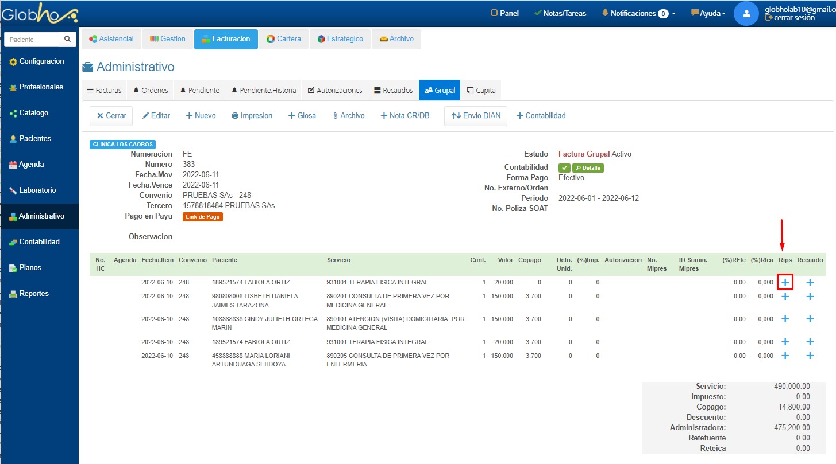Open Agenda in the sidebar

coord(31,165)
